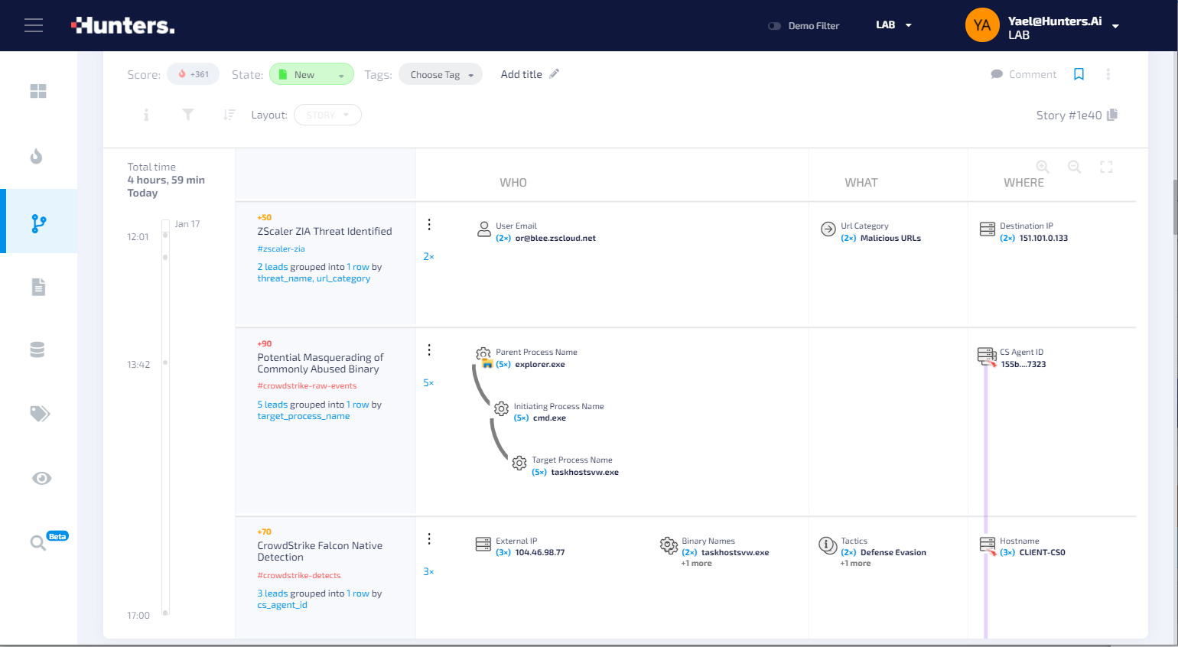Select the branch stories sidebar icon
Image resolution: width=1178 pixels, height=647 pixels.
(x=39, y=223)
